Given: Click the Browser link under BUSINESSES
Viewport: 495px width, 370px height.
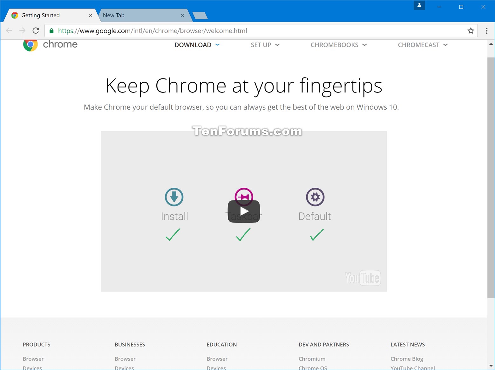Looking at the screenshot, I should click(x=125, y=359).
